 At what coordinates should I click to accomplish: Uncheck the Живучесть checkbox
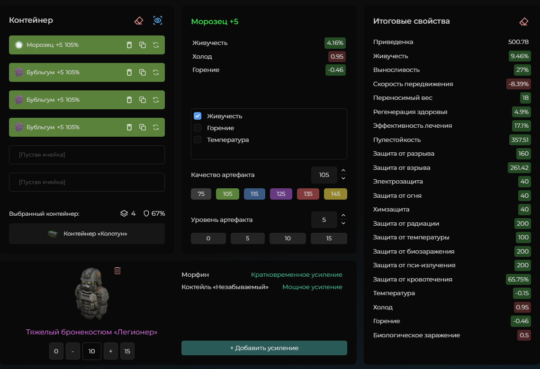click(198, 116)
